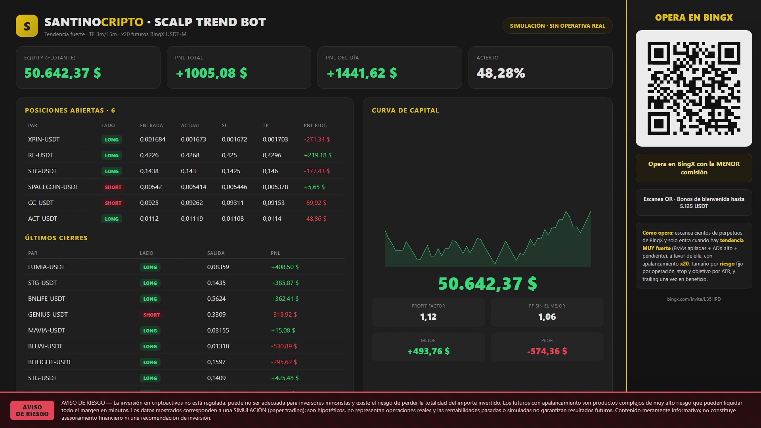Click the PF SIN EL MEJOR tile
This screenshot has width=761, height=428.
tap(547, 312)
